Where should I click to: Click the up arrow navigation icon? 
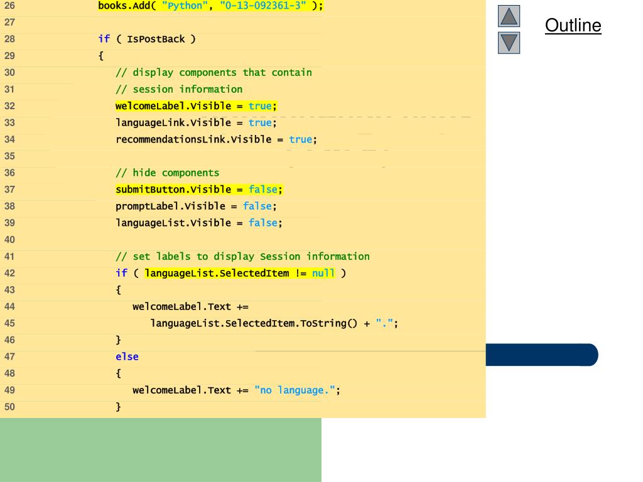509,16
